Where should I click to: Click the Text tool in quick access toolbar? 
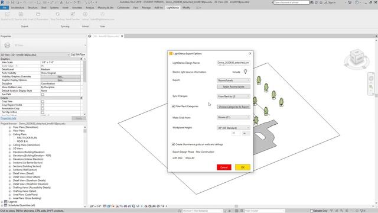[61, 2]
